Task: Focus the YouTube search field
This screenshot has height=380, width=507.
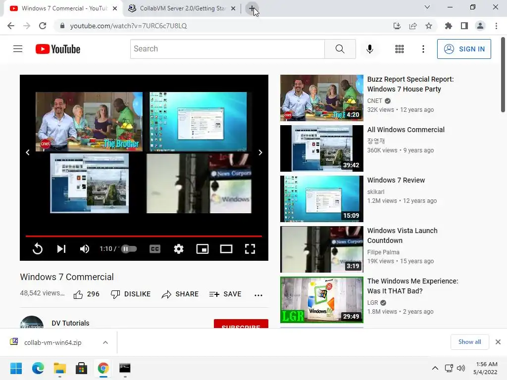Action: 227,49
